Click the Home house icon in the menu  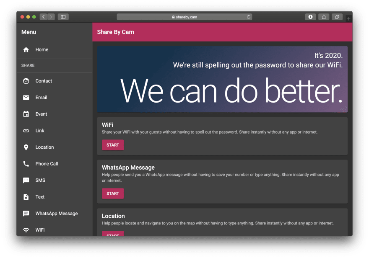tap(26, 49)
